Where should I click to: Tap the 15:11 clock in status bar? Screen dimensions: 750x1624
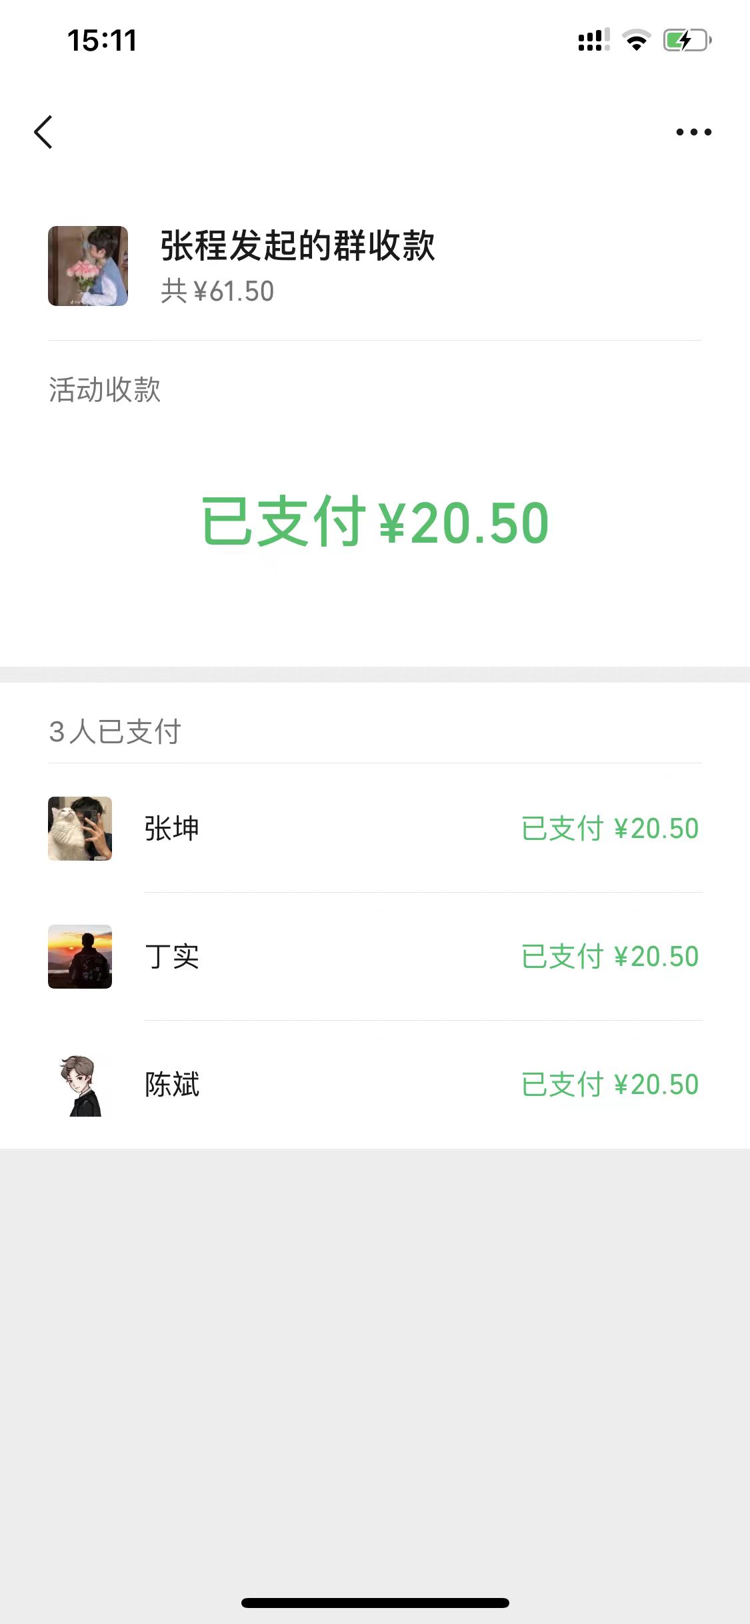(102, 41)
